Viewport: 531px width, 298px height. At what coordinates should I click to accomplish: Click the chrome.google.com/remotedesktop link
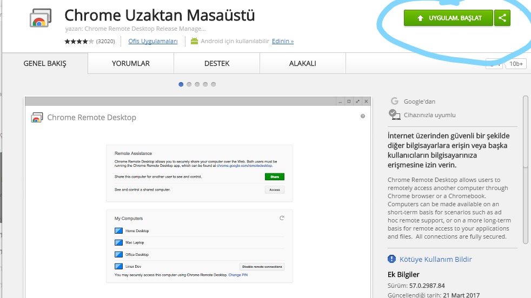pyautogui.click(x=244, y=166)
